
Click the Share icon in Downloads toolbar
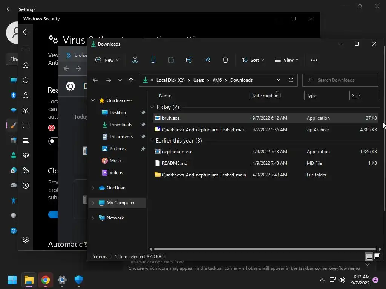click(x=207, y=60)
